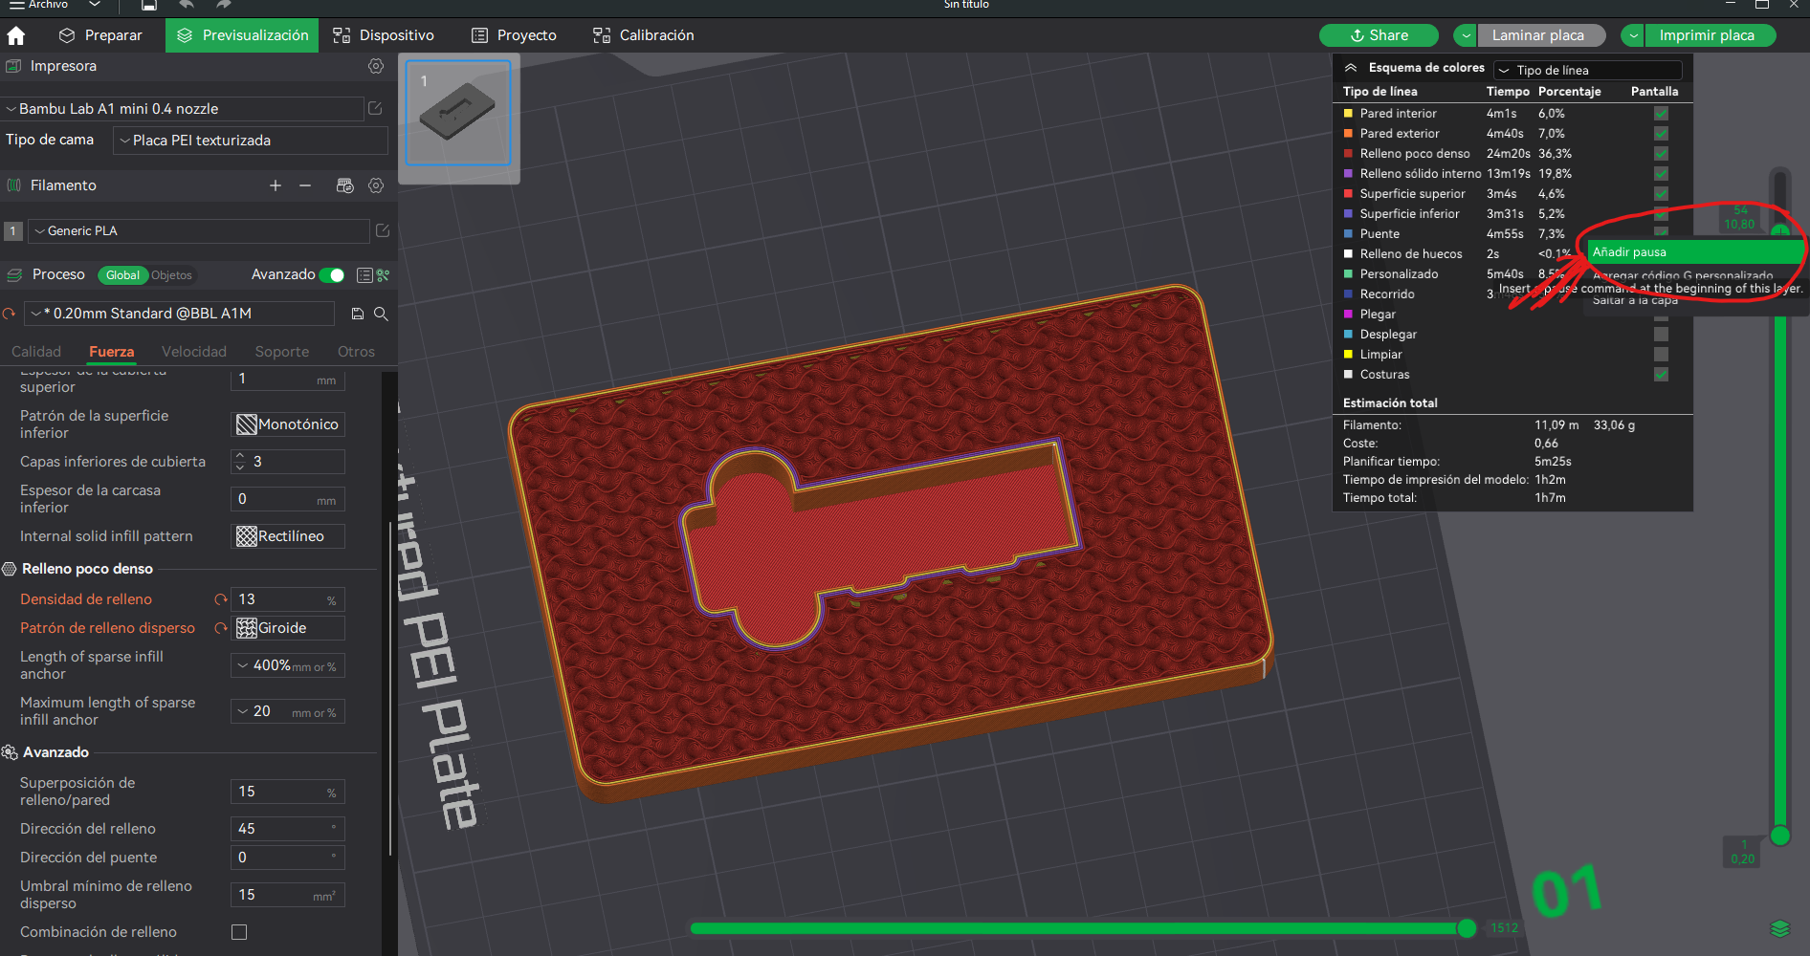Search process settings with magnifier icon
This screenshot has width=1810, height=956.
coord(381,314)
